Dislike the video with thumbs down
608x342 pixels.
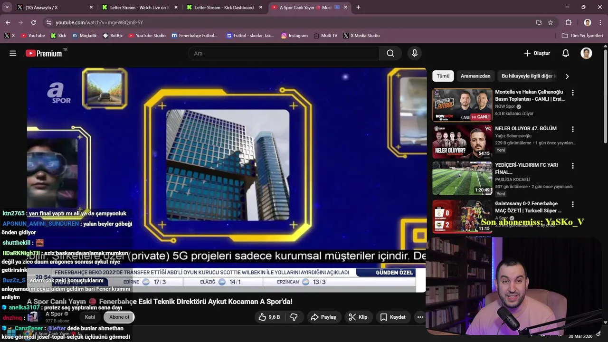coord(294,317)
